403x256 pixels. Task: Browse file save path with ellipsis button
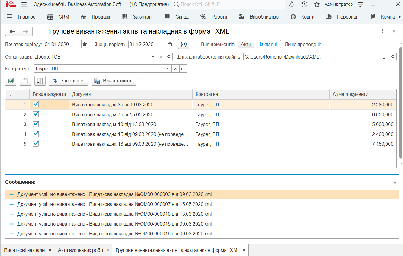385,57
